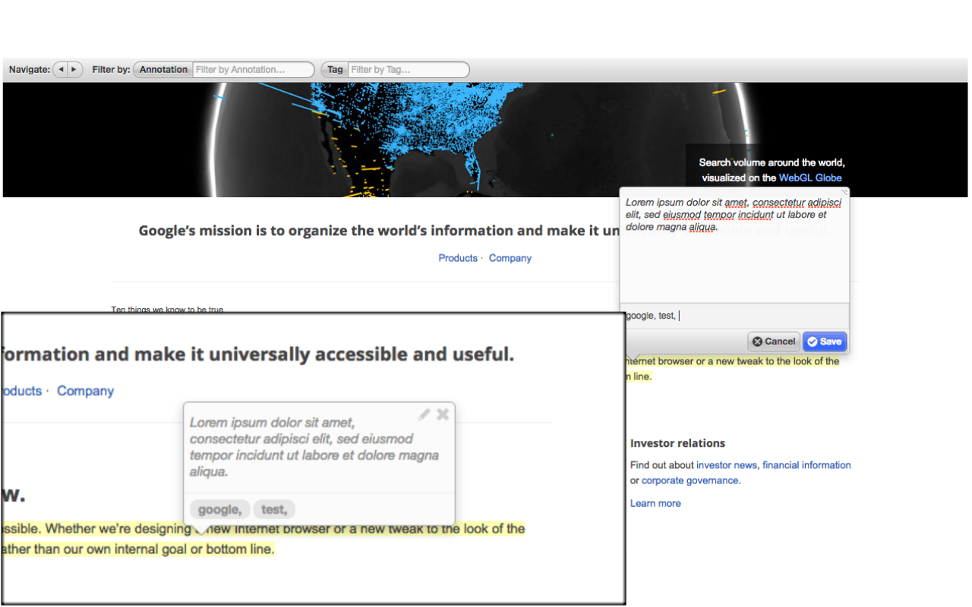
Task: Click the Annotation filter label
Action: pos(163,70)
